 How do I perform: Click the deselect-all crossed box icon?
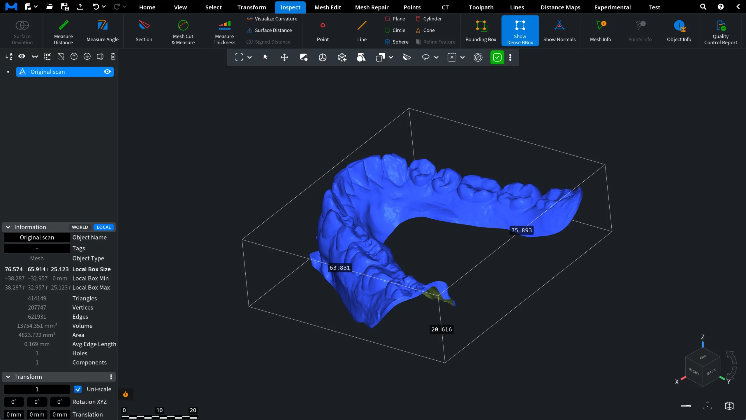[61, 56]
